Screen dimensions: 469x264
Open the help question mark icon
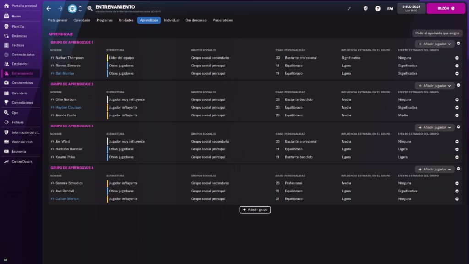[x=378, y=9]
